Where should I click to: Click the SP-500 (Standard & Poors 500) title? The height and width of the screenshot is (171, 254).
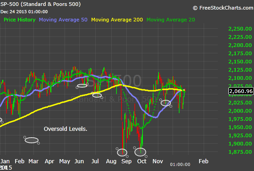point(40,4)
